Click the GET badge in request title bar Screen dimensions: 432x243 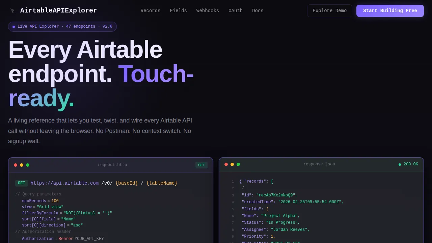click(x=201, y=165)
